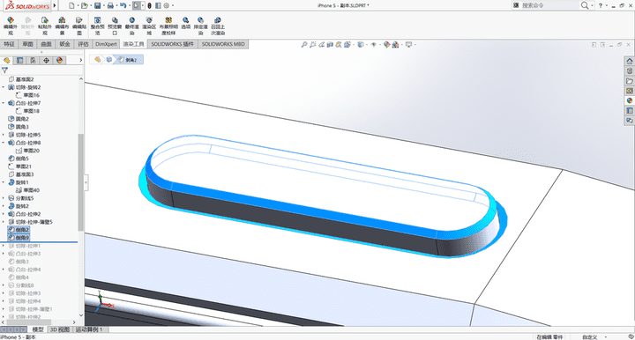Open SOLIDWORKS Resources home task pane tab
The image size is (635, 340).
click(630, 61)
